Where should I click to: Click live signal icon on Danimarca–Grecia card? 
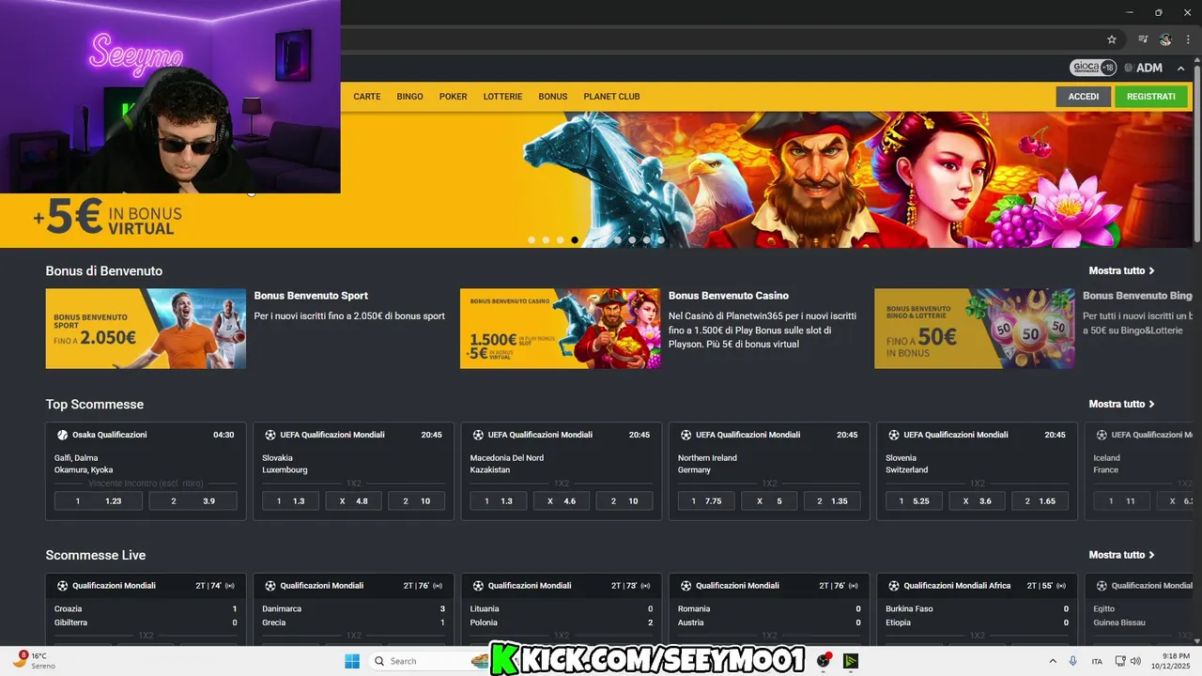click(439, 586)
